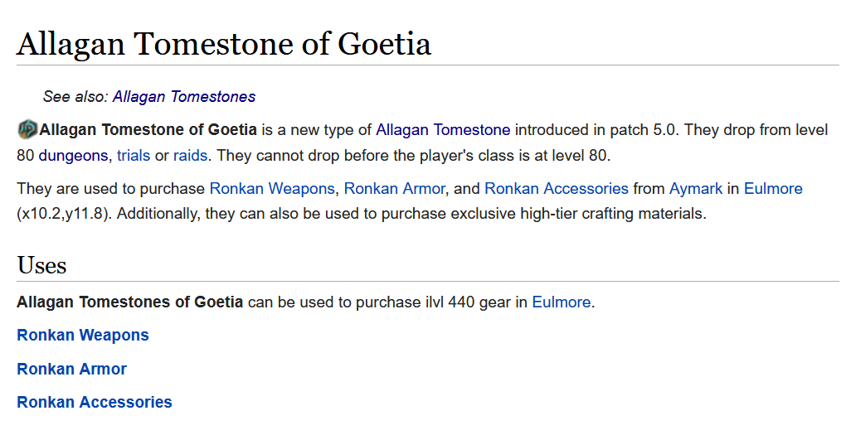This screenshot has height=435, width=851.
Task: Click the raids link
Action: coord(191,155)
